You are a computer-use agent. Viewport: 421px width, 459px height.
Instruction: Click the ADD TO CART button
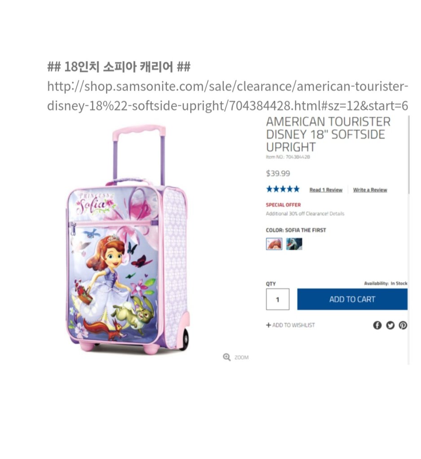tap(352, 299)
